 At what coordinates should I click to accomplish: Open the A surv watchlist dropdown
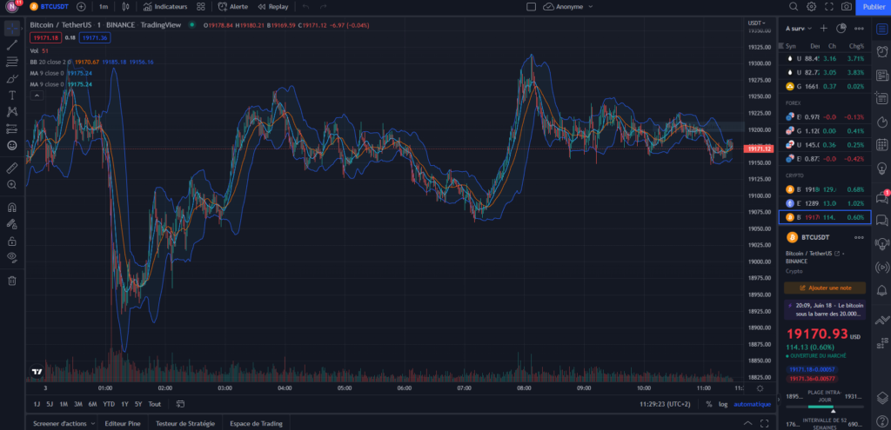(799, 29)
